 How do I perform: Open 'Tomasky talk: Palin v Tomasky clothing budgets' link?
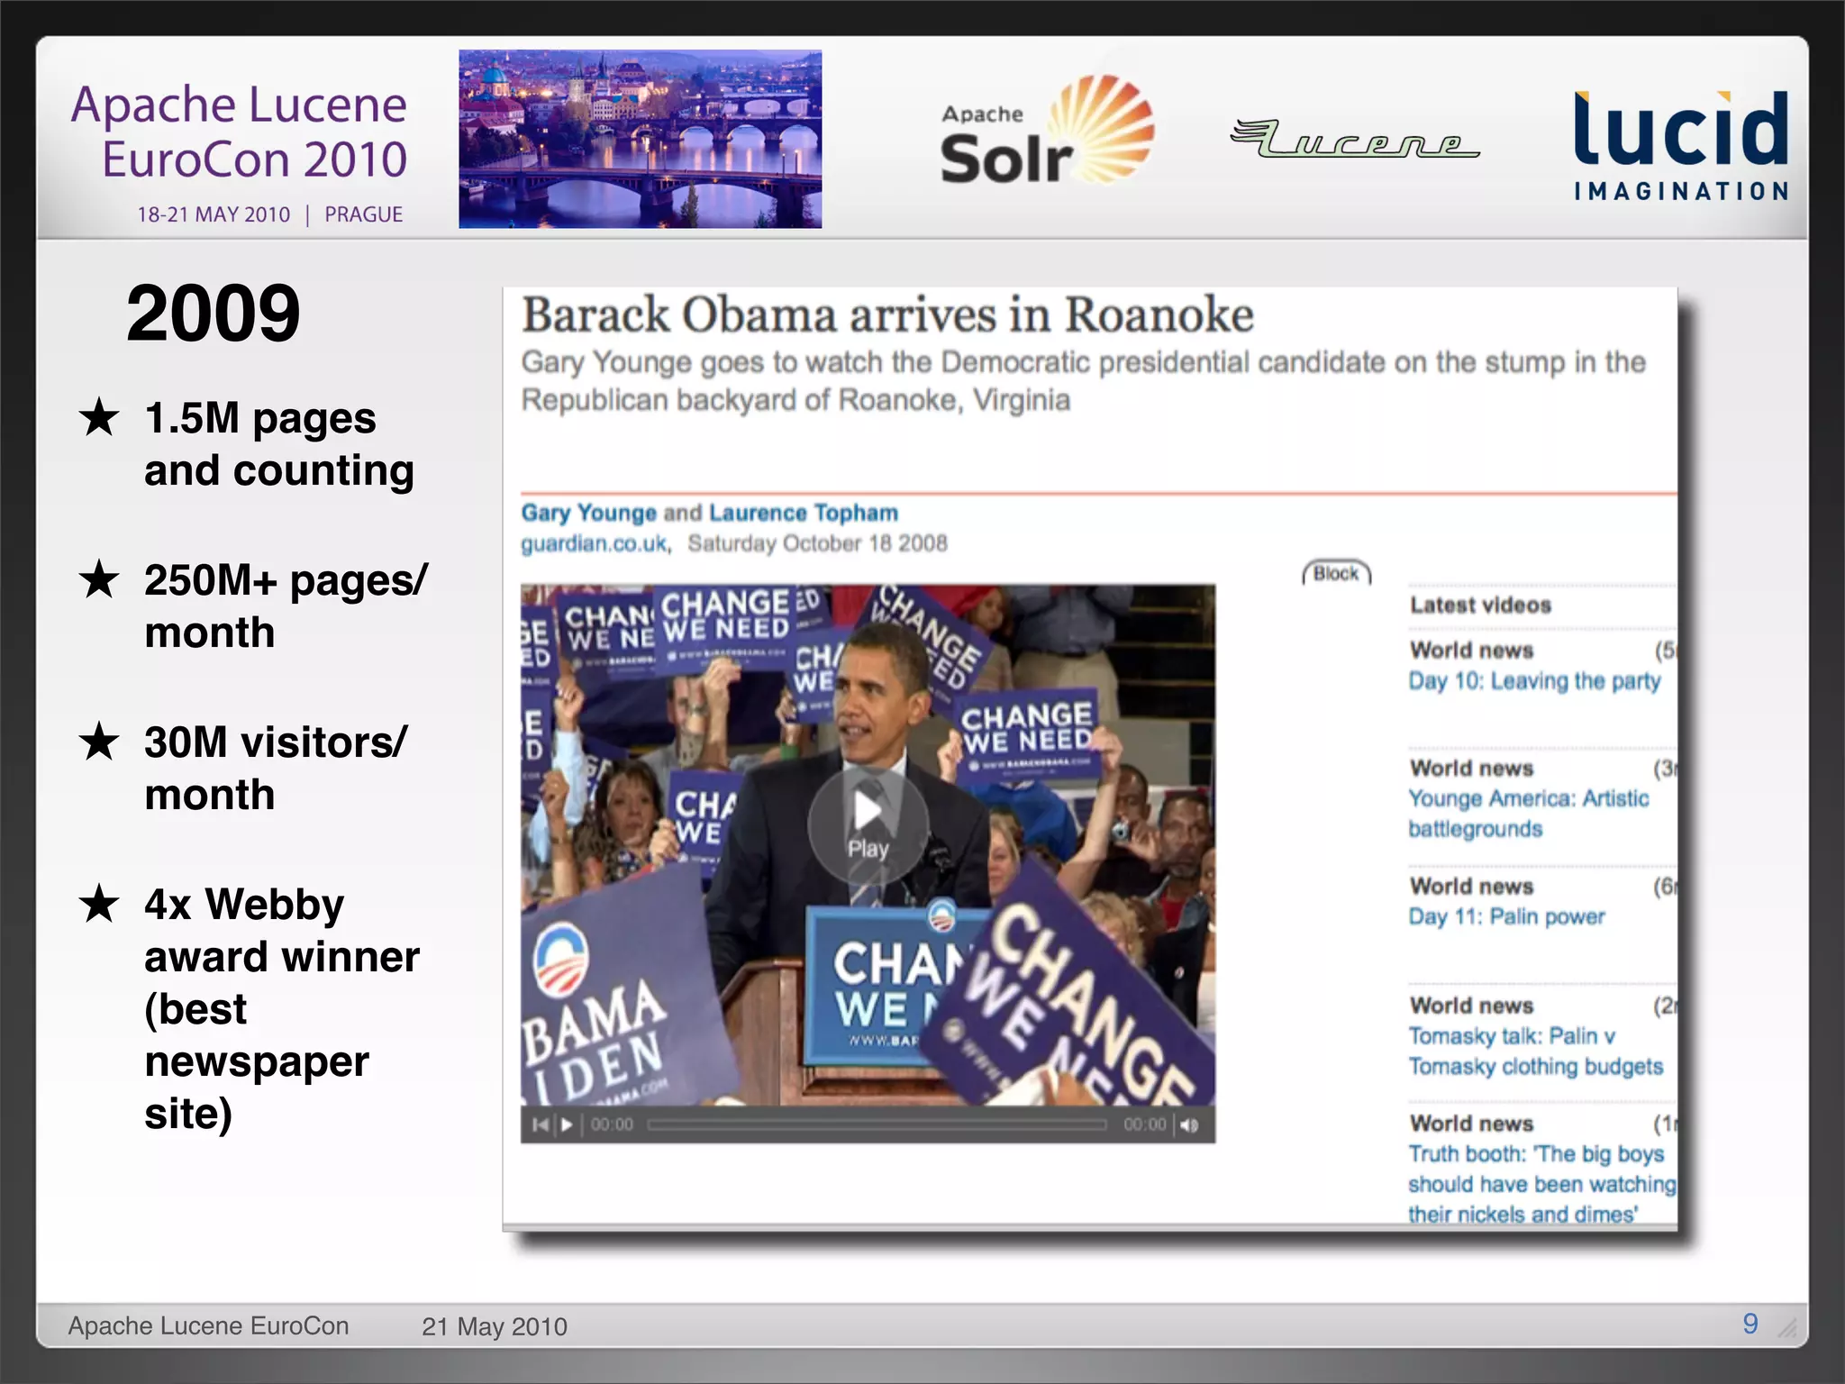coord(1535,1052)
